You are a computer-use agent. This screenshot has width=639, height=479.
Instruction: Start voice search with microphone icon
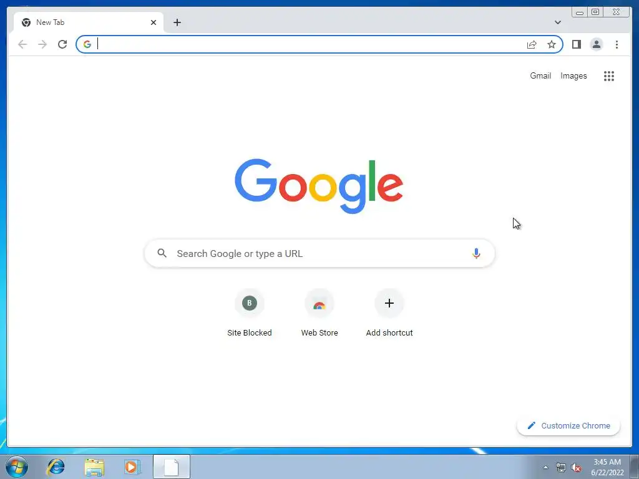point(476,253)
